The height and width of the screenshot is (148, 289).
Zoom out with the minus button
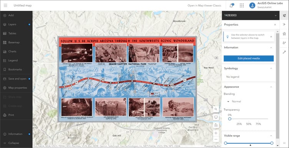pos(216,139)
